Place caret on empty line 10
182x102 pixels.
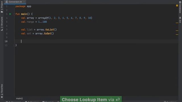pyautogui.click(x=96, y=41)
